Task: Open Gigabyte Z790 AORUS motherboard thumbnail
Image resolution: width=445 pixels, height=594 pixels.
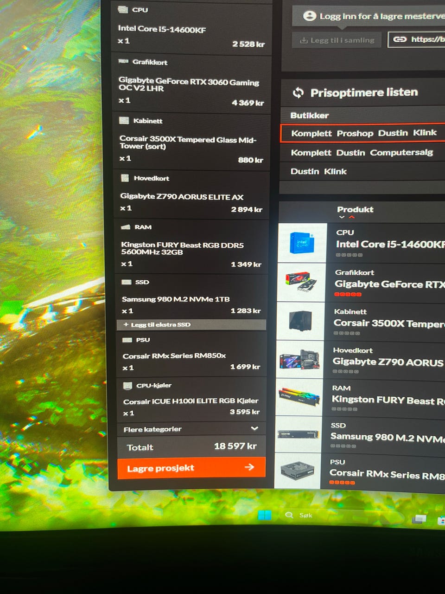Action: [x=300, y=360]
